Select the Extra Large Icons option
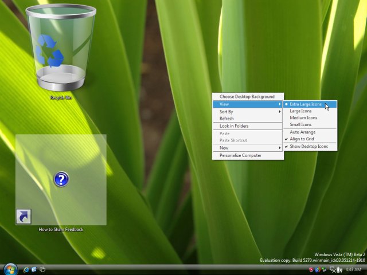The image size is (367, 275). click(x=306, y=104)
